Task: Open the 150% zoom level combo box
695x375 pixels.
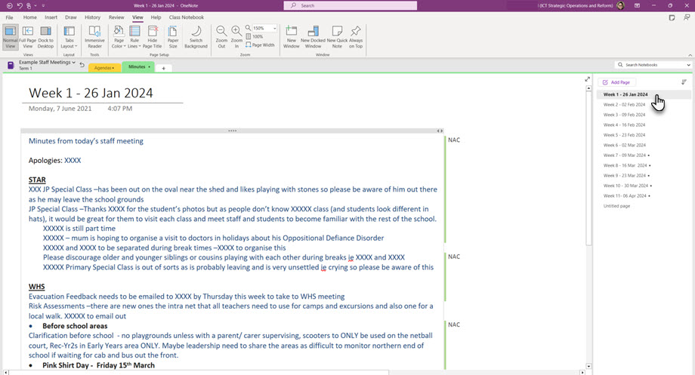Action: [274, 28]
